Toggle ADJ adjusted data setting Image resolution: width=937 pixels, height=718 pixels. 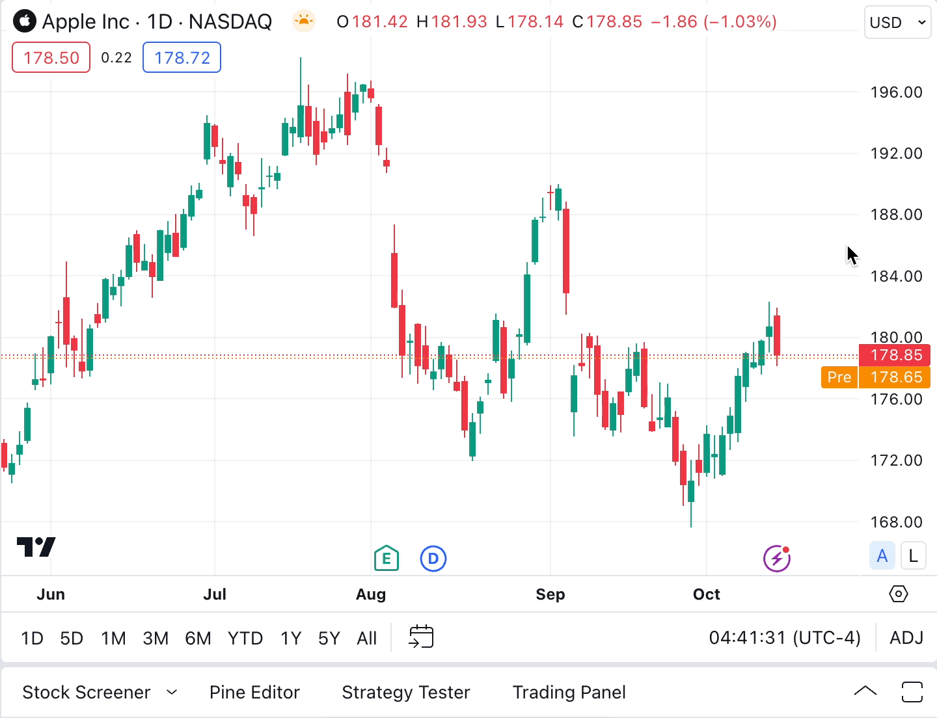(x=906, y=638)
